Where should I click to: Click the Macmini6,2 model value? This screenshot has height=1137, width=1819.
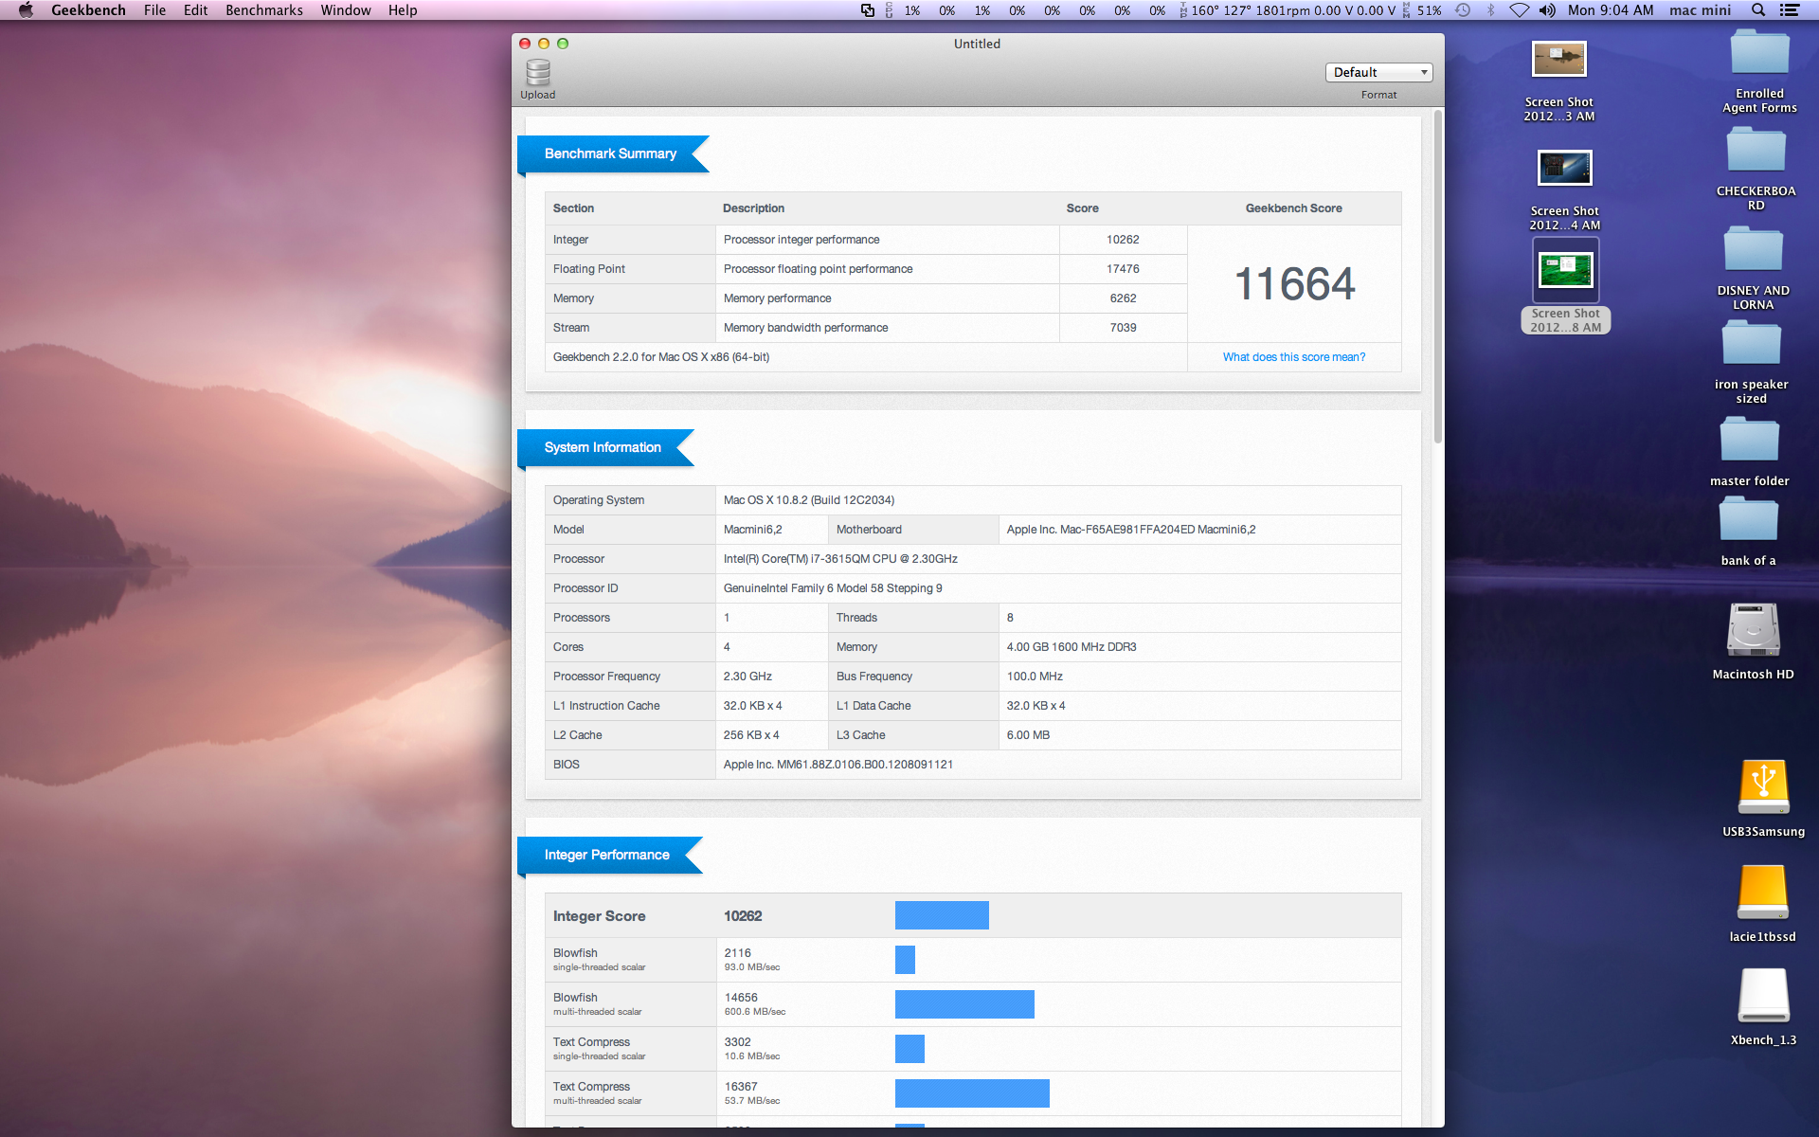(752, 530)
